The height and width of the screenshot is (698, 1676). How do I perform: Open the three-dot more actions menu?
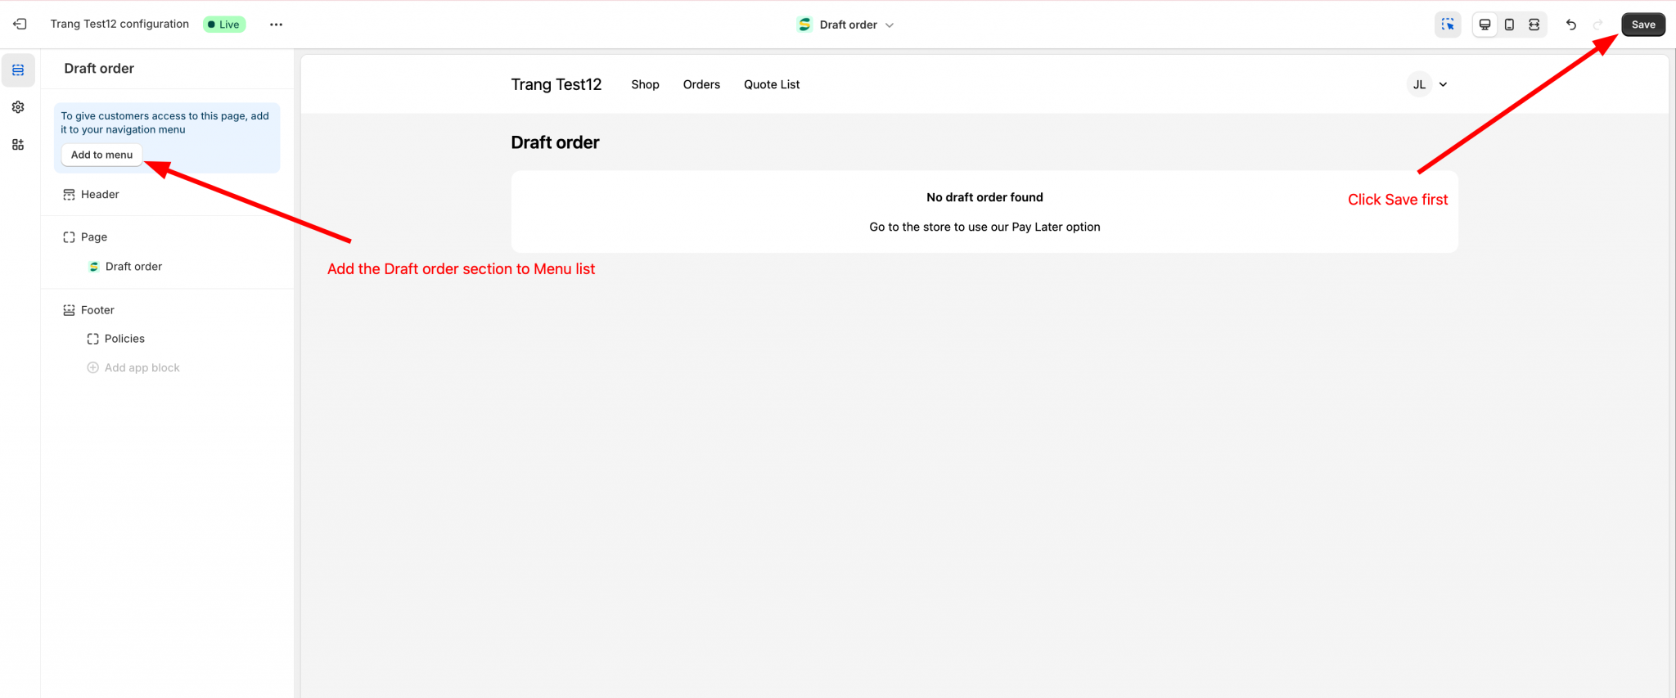(x=277, y=25)
